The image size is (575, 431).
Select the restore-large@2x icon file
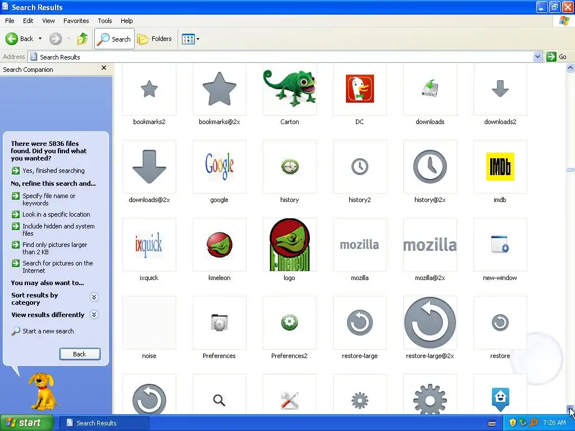pos(430,323)
